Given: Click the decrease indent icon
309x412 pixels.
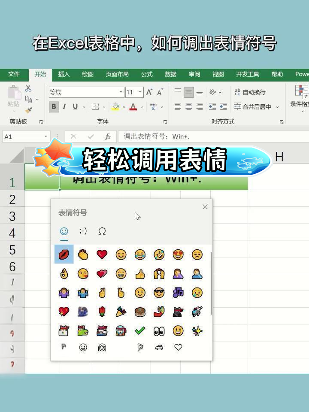Looking at the screenshot, I should click(x=212, y=106).
